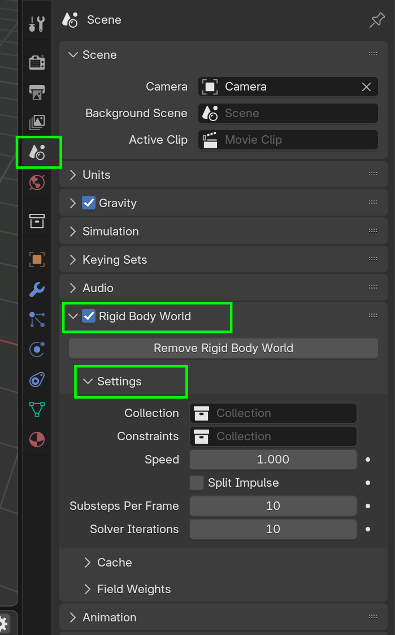This screenshot has height=635, width=395.
Task: Open the Material properties tab
Action: click(37, 439)
